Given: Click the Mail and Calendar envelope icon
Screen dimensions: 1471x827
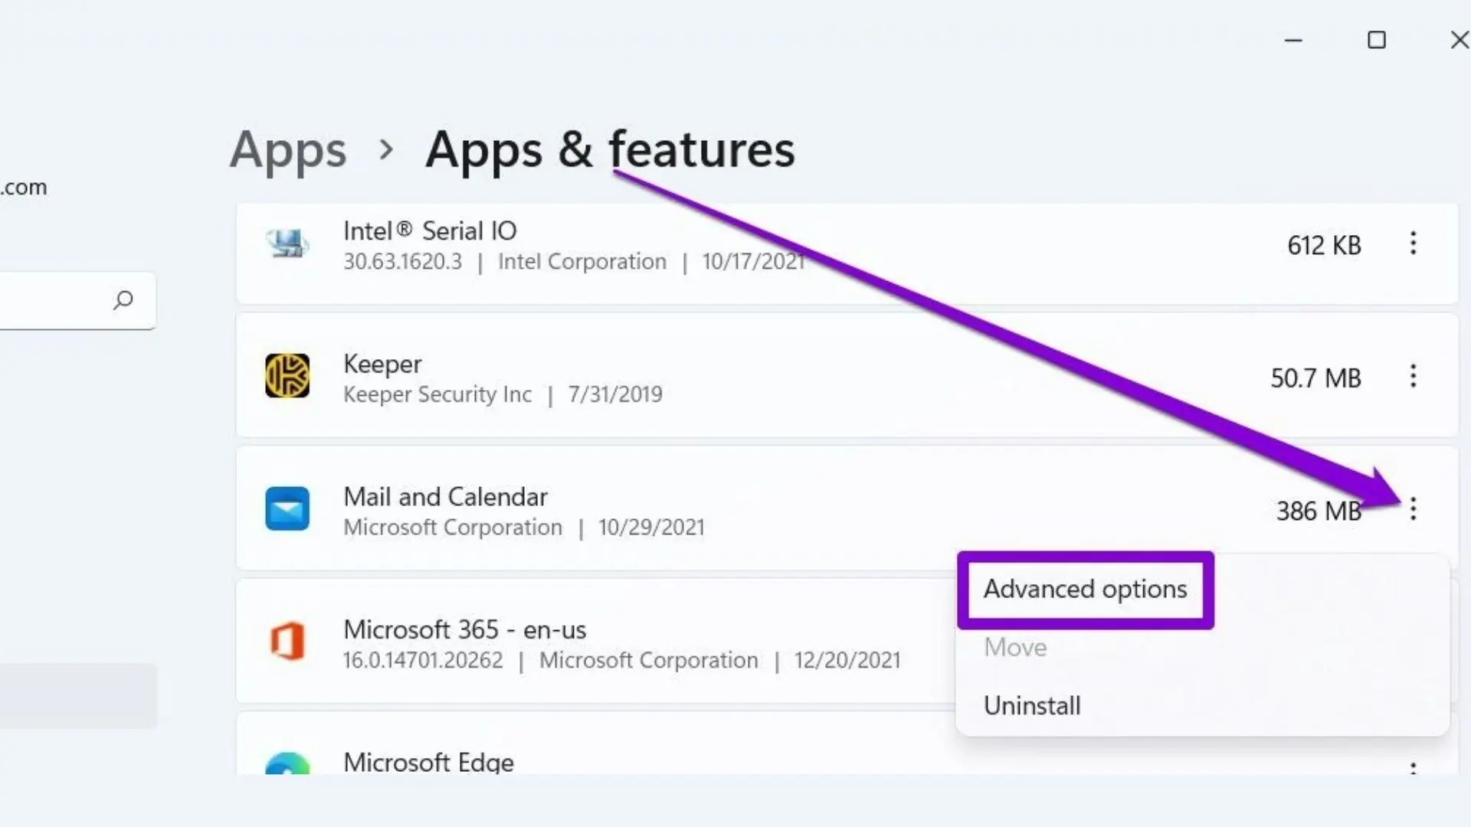Looking at the screenshot, I should coord(287,509).
